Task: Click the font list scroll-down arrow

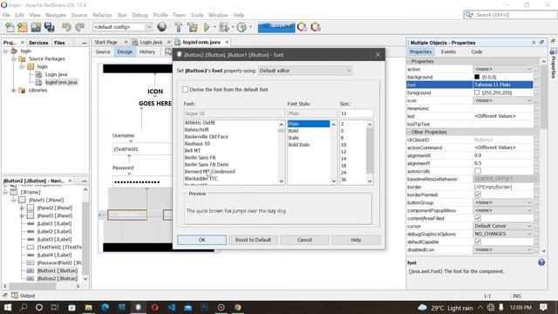Action: [x=282, y=181]
